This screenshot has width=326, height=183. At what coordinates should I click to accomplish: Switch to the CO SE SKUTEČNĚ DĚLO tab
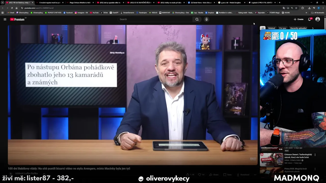pos(140,3)
